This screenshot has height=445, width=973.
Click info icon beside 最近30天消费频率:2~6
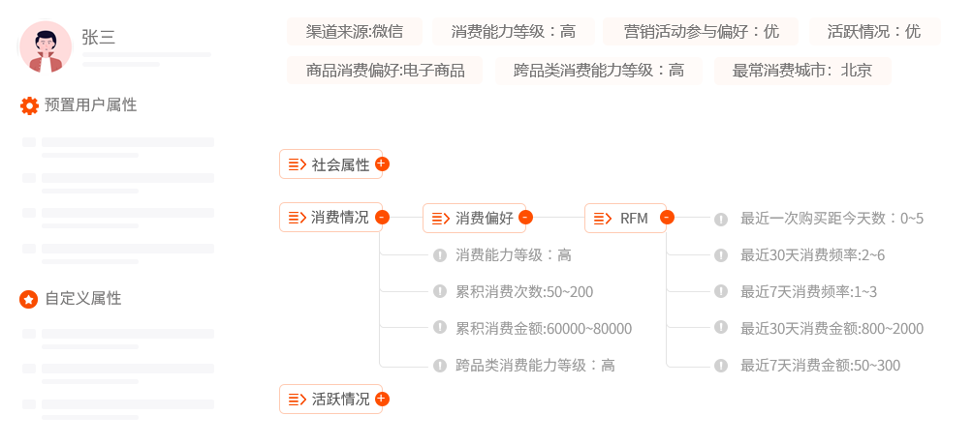(720, 255)
